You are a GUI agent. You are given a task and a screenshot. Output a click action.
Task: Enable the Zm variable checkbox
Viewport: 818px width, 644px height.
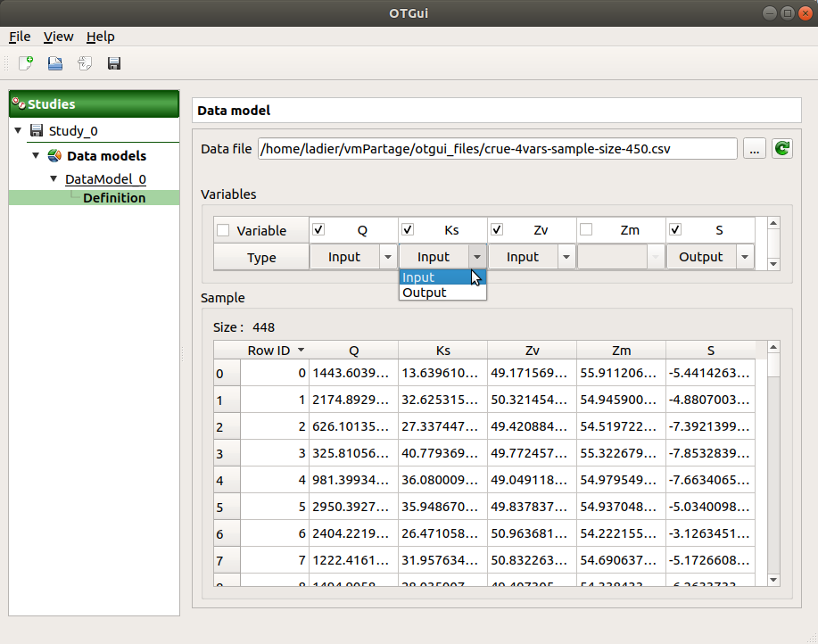coord(586,229)
